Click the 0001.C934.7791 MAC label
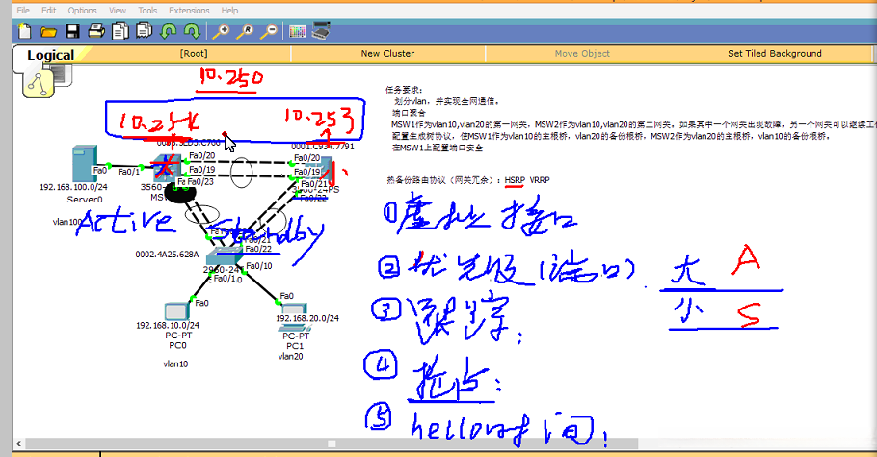 tap(323, 147)
